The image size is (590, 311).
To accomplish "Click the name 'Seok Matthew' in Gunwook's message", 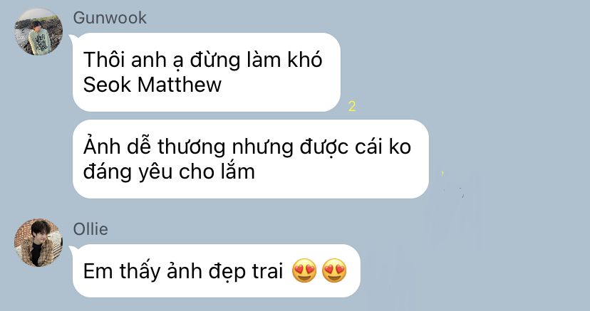I will (152, 84).
